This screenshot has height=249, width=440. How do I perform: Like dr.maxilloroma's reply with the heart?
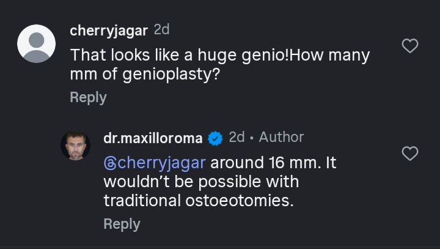click(409, 154)
